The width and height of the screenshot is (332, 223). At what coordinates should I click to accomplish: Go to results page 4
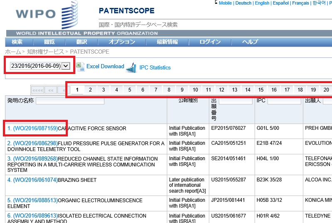click(x=116, y=90)
